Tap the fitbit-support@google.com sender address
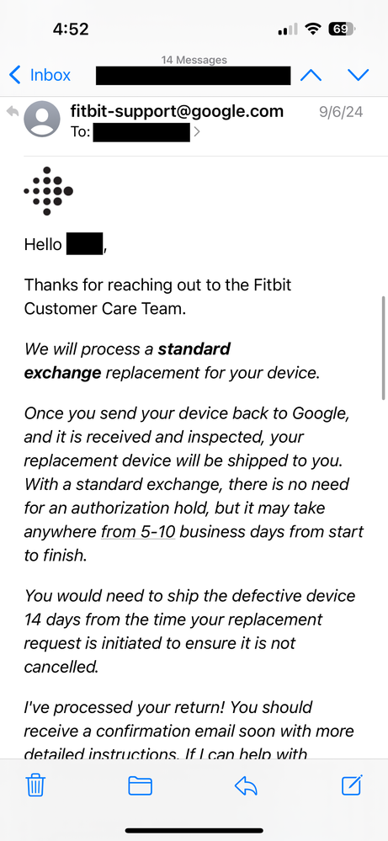Screen dimensions: 388x841 (x=177, y=111)
